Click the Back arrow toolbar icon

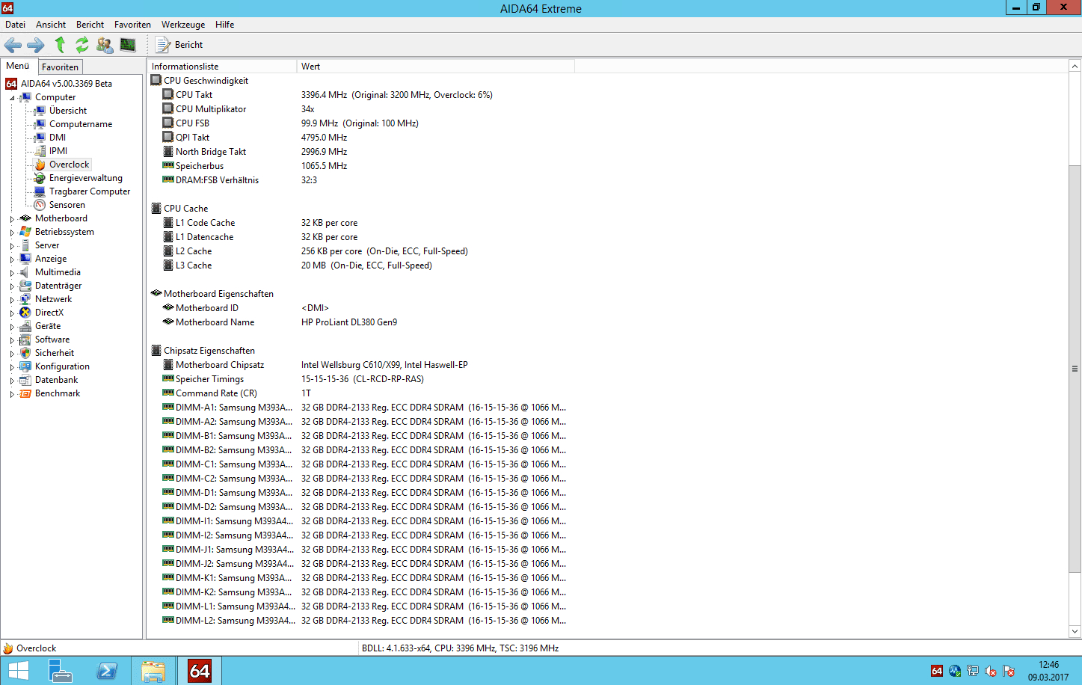[x=13, y=45]
